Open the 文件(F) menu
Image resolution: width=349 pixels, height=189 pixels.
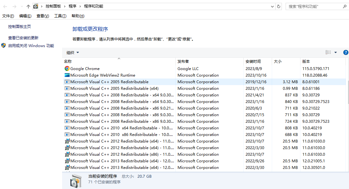[x=8, y=16]
